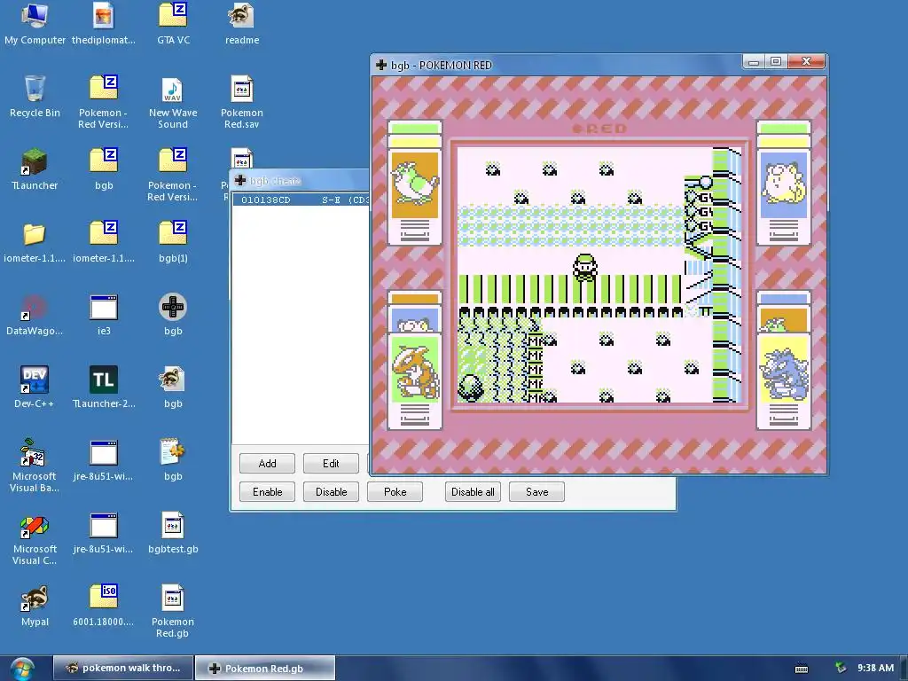Select the bgbtest.gb ROM file
Viewport: 908px width, 681px height.
[173, 533]
